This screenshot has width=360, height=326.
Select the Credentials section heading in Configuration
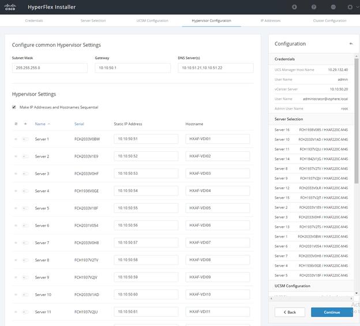click(x=284, y=59)
